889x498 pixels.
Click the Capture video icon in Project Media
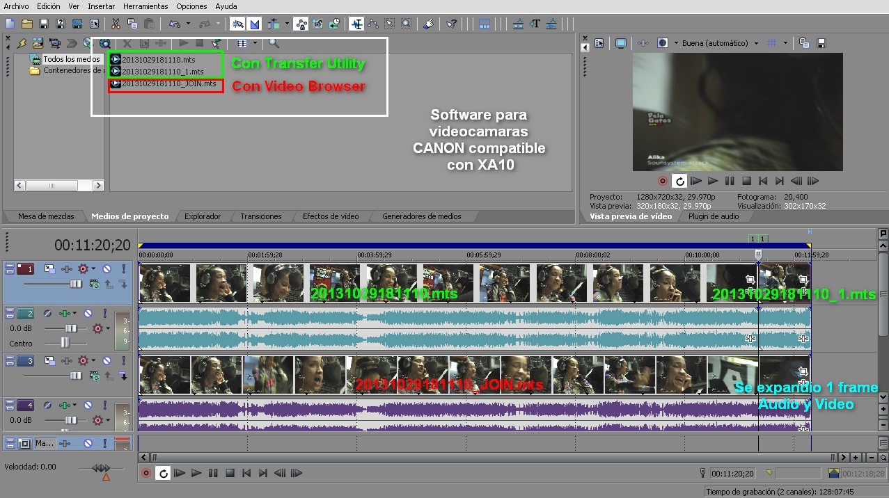click(x=54, y=43)
